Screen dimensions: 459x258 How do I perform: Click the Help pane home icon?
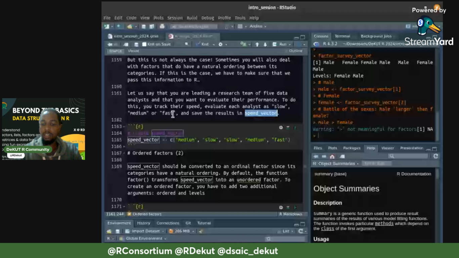click(x=332, y=156)
